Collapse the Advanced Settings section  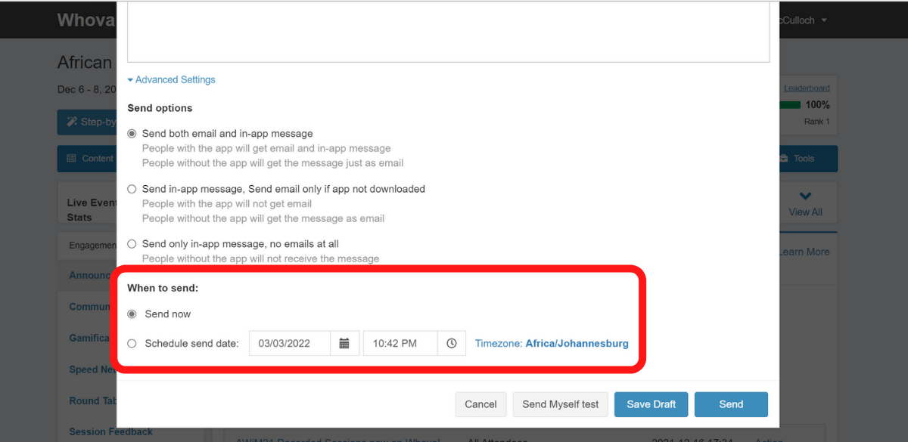tap(171, 80)
